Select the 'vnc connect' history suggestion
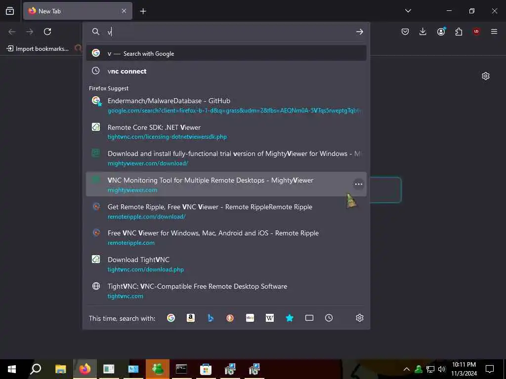This screenshot has height=379, width=506. pyautogui.click(x=226, y=71)
